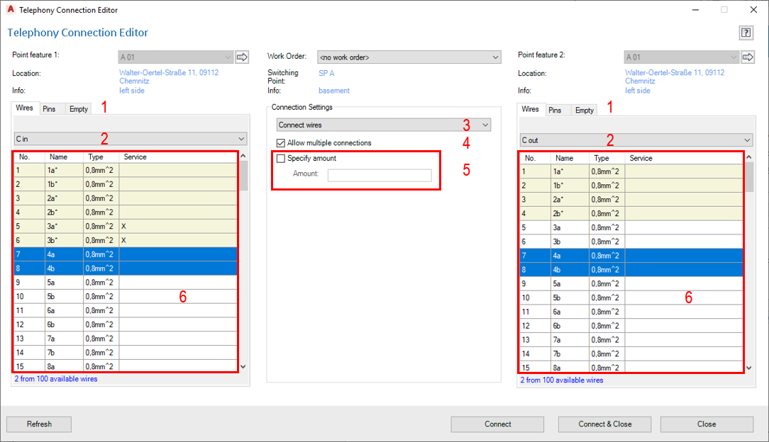Expand the Connect wires dropdown
The height and width of the screenshot is (442, 769).
click(383, 125)
